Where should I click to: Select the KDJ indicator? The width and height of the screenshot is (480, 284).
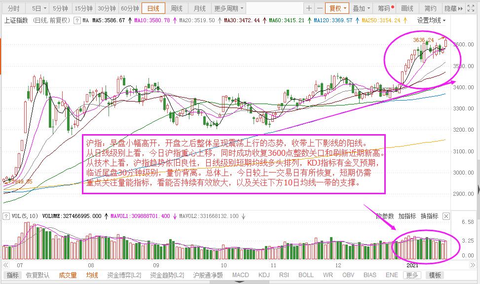264,275
